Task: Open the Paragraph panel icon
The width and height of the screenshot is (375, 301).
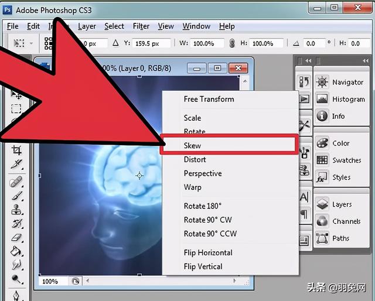Action: (304, 214)
